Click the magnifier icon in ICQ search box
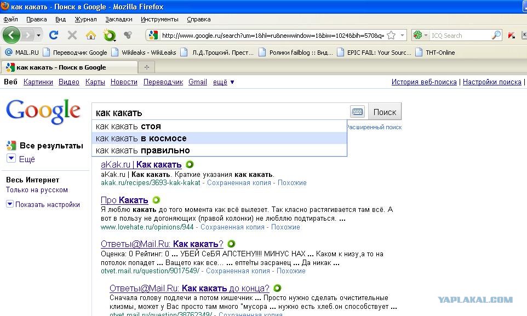Viewport: 527px width, 316px height. (x=496, y=35)
